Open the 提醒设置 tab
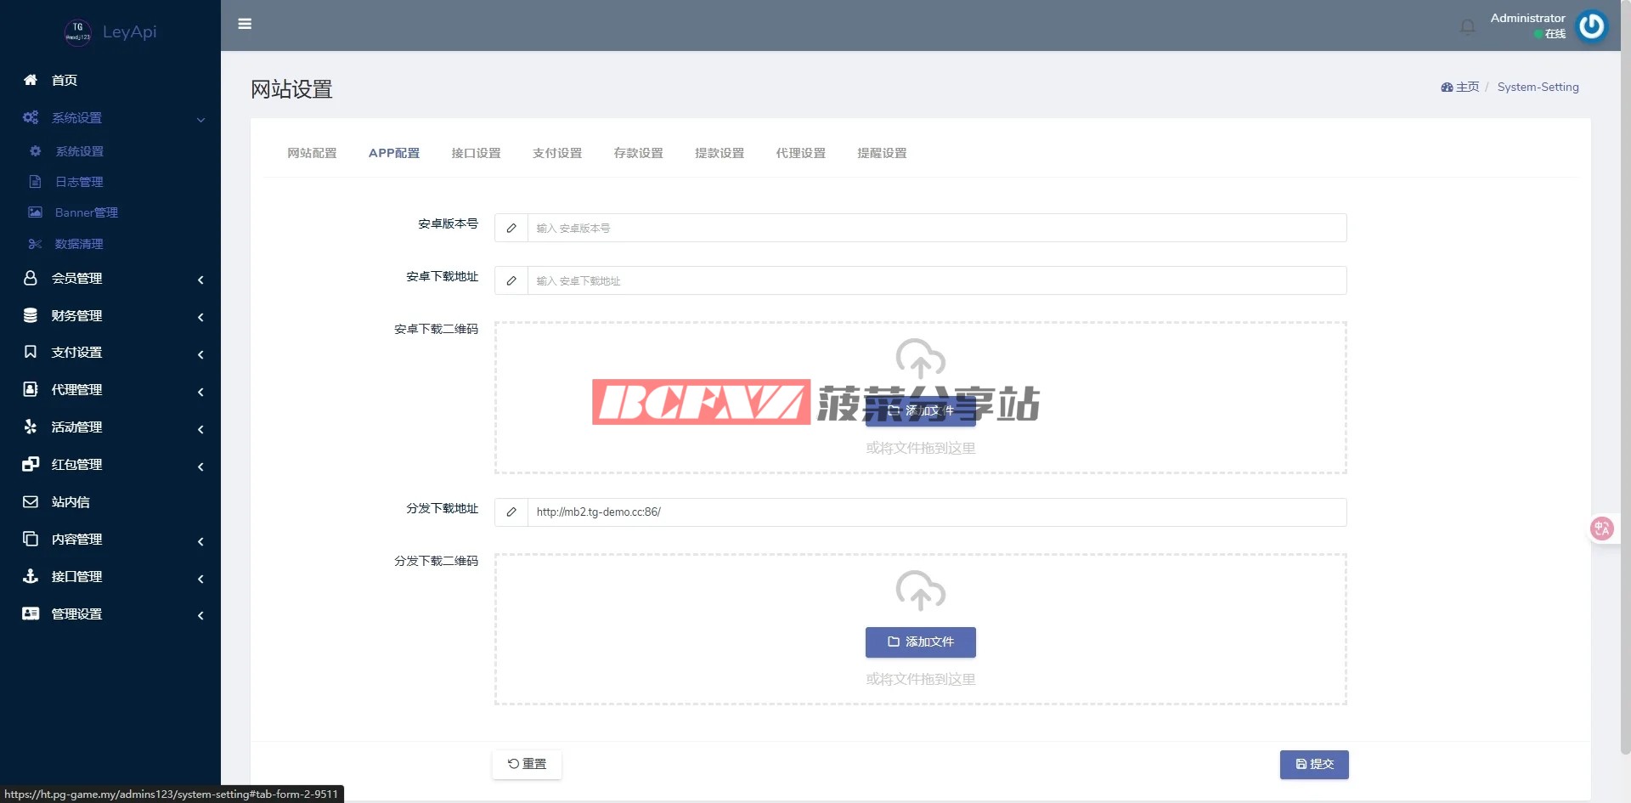The image size is (1631, 803). 882,153
